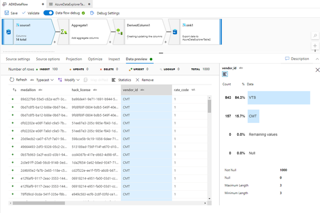This screenshot has width=320, height=213.
Task: Click hack_license cell ba96de41-9e71-1691-b944-5...
Action: click(95, 99)
